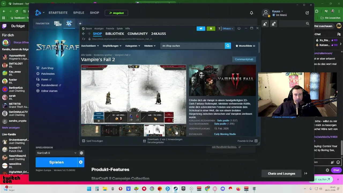Click Steam help question mark

219,28
